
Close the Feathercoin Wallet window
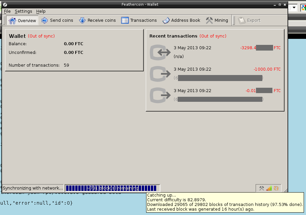[x=285, y=5]
